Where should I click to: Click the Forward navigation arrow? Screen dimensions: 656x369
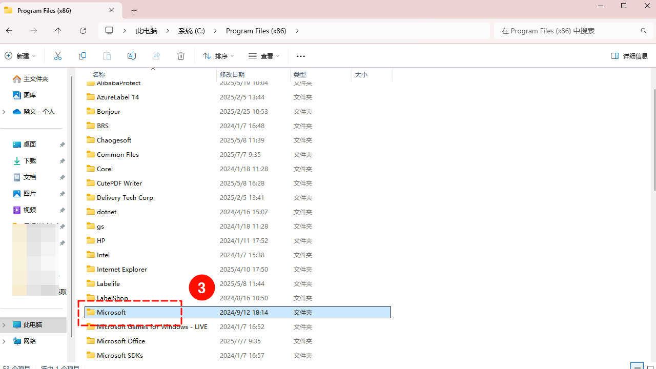click(x=34, y=31)
